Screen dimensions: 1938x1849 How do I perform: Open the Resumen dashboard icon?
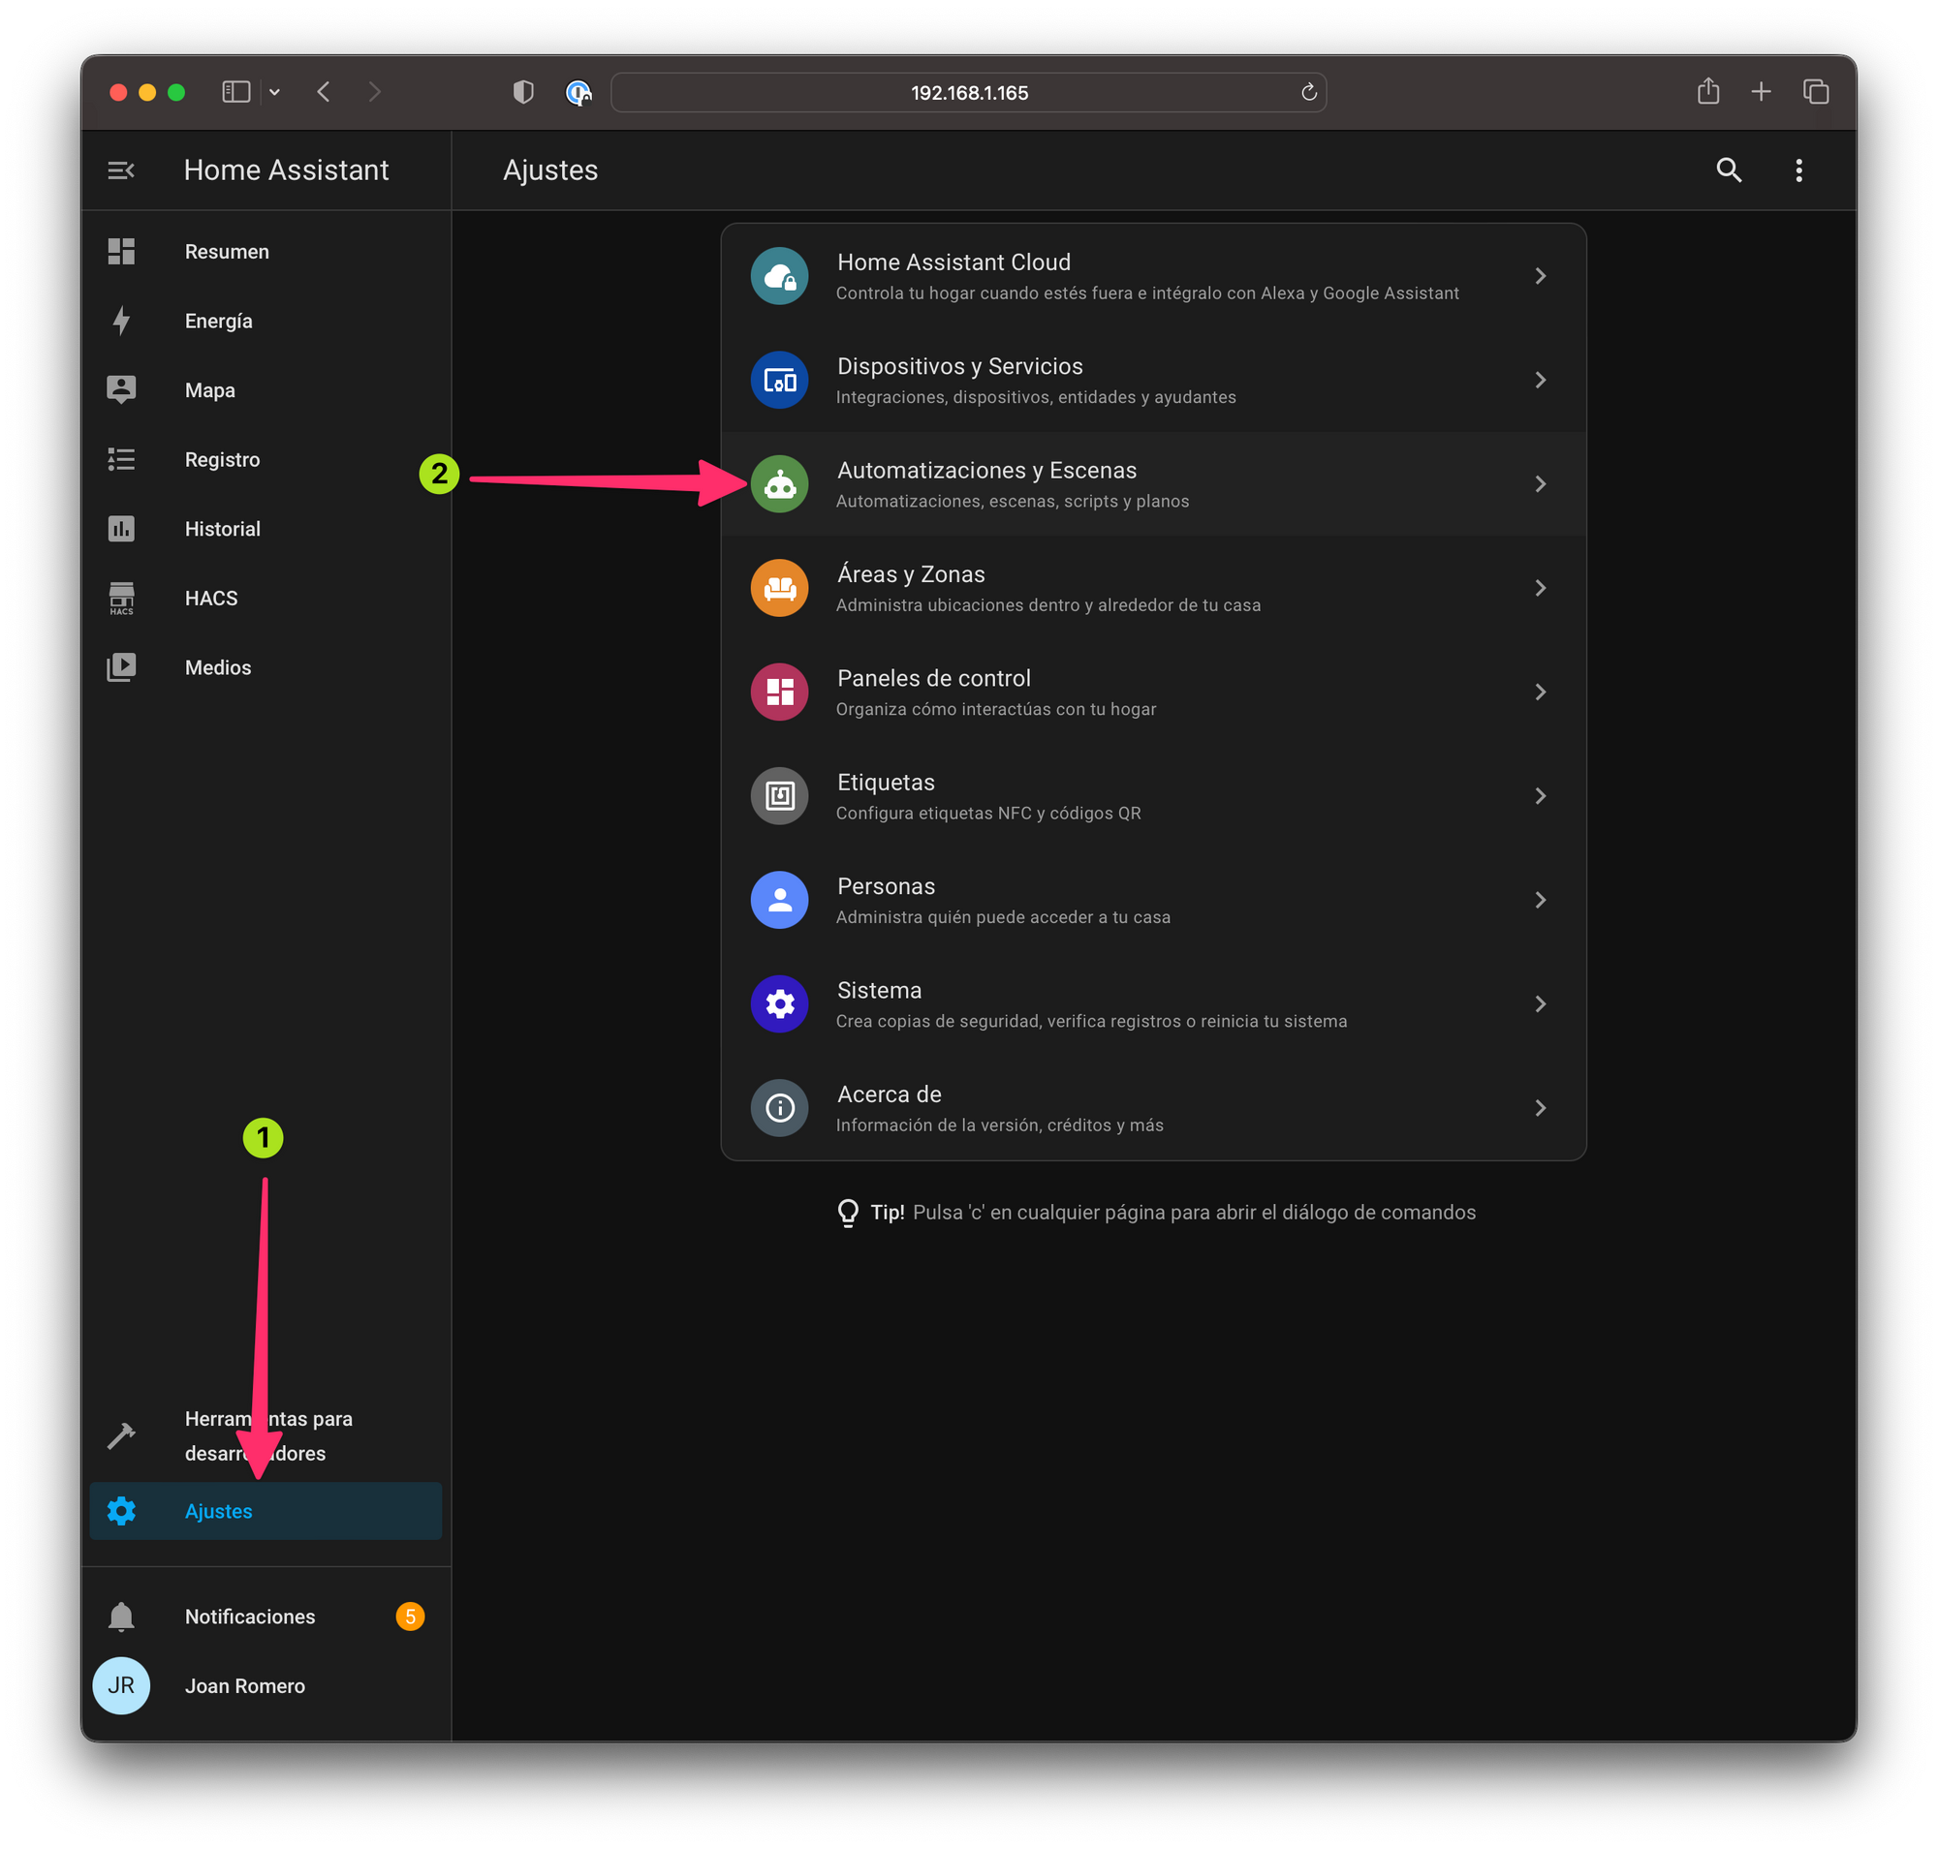(x=121, y=251)
